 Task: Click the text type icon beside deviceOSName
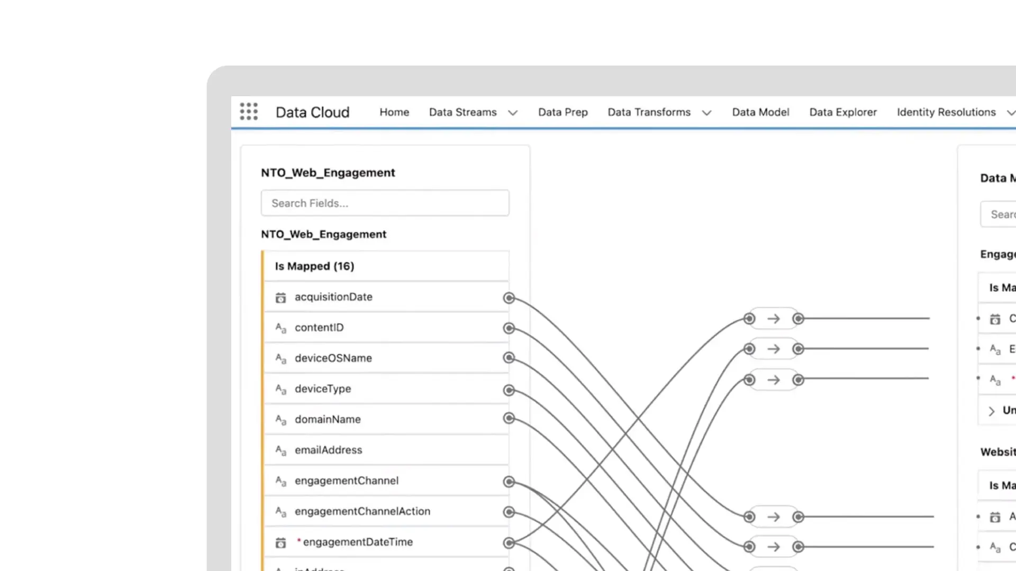280,359
